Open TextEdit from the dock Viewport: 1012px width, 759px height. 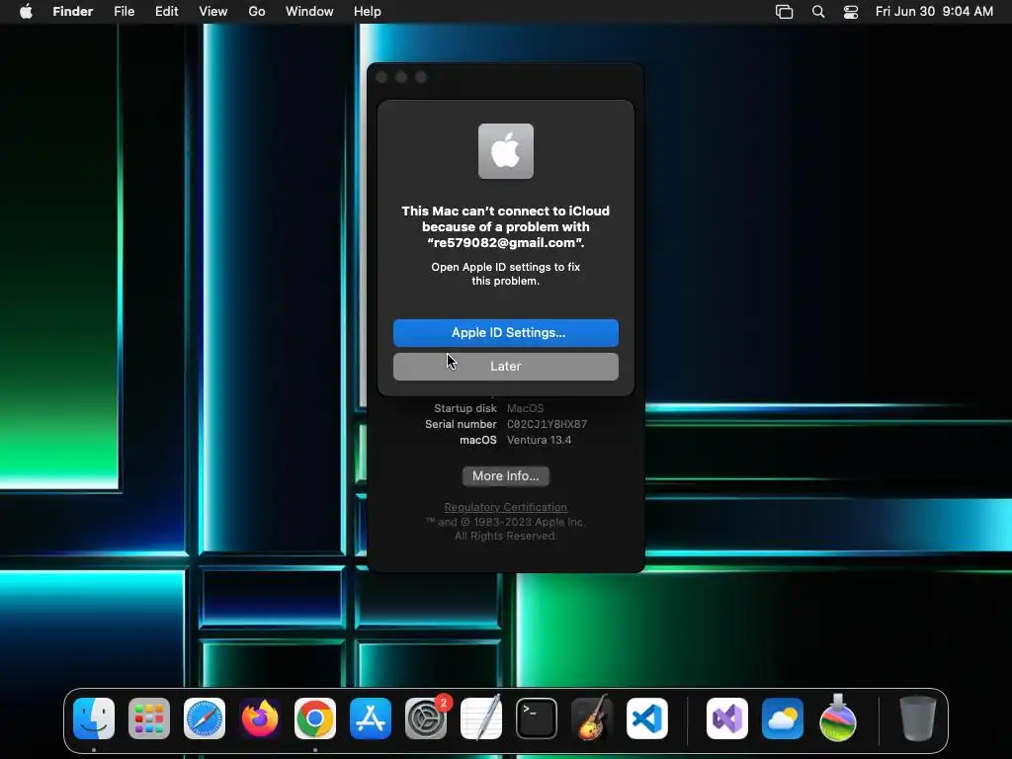(481, 718)
